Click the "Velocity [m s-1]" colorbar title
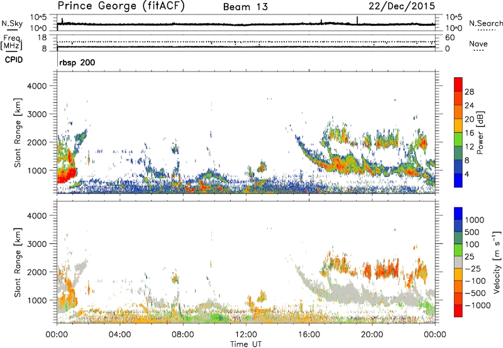Viewport: 503px width, 348px height. click(x=497, y=262)
